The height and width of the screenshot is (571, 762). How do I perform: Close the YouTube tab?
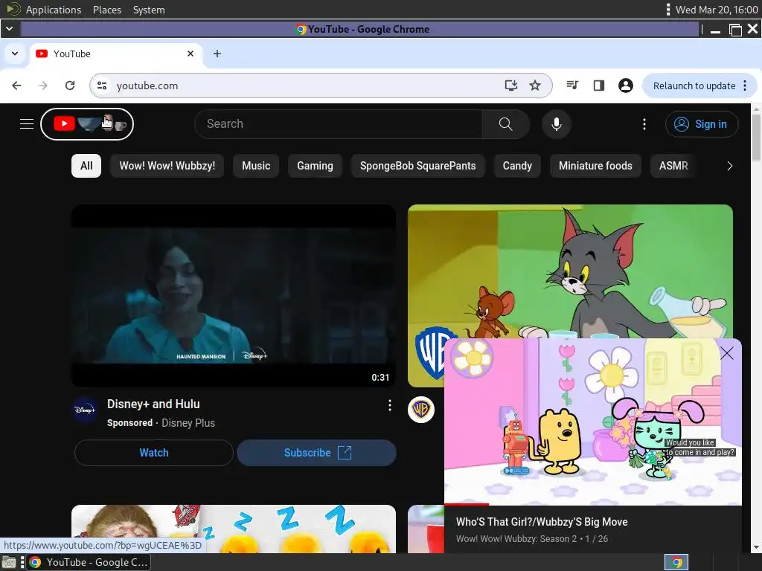coord(190,54)
